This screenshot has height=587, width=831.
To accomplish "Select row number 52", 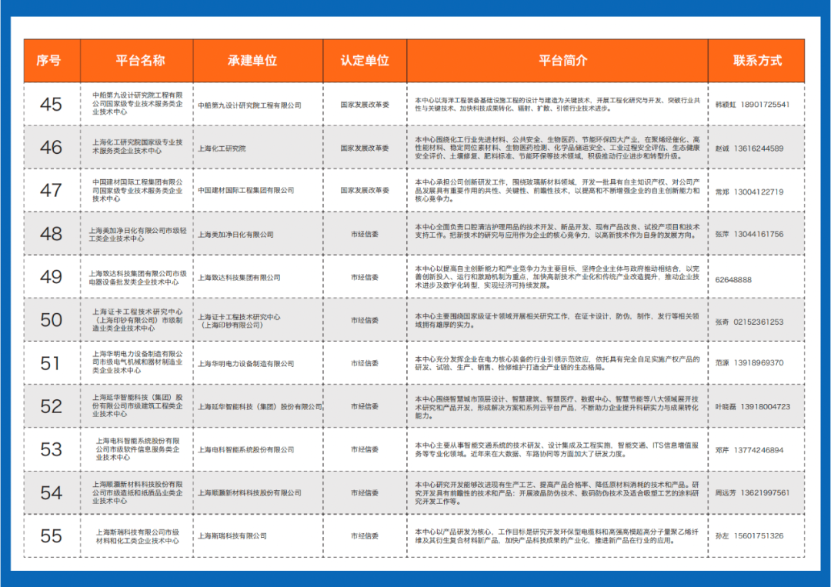I will [x=51, y=406].
